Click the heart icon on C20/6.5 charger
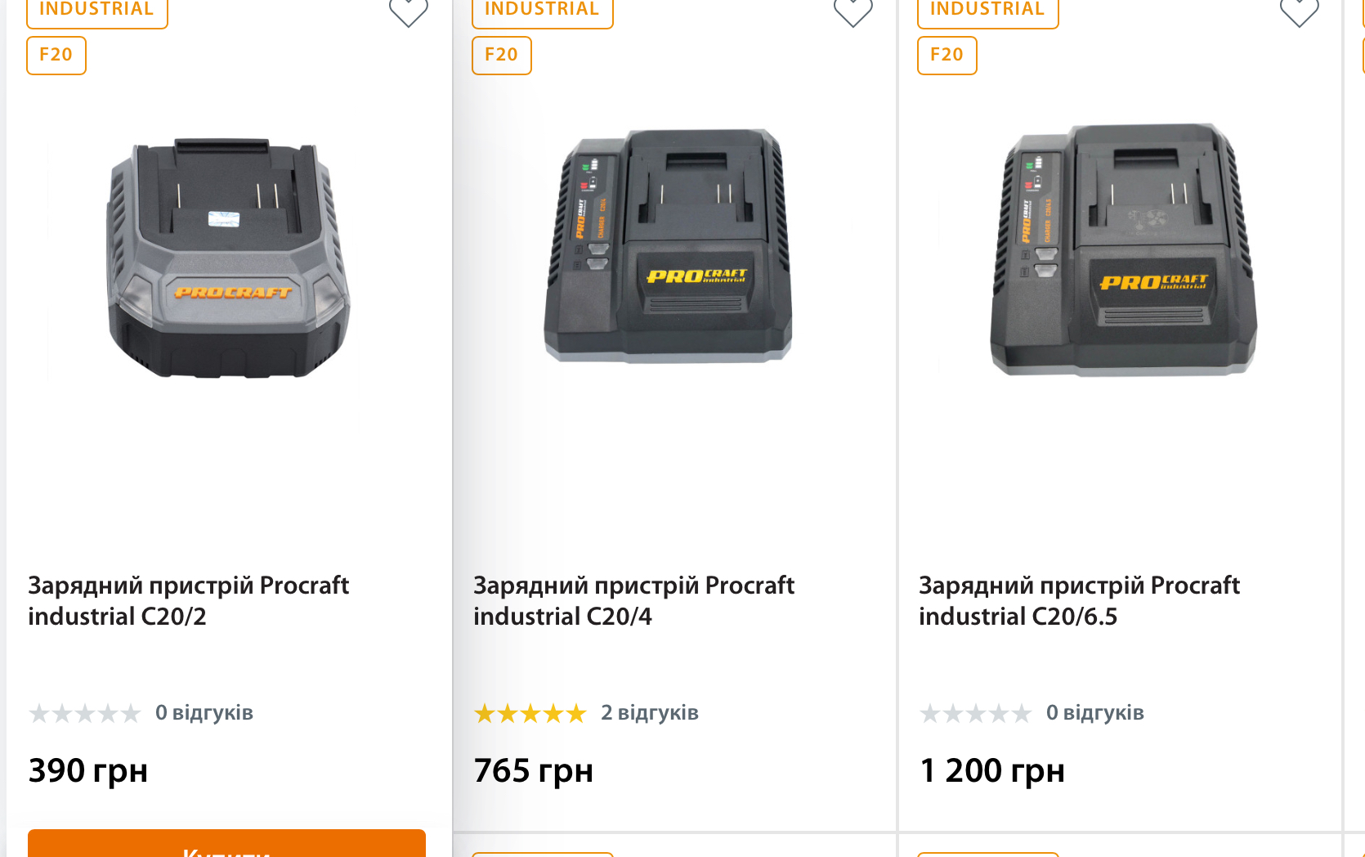 coord(1299,11)
